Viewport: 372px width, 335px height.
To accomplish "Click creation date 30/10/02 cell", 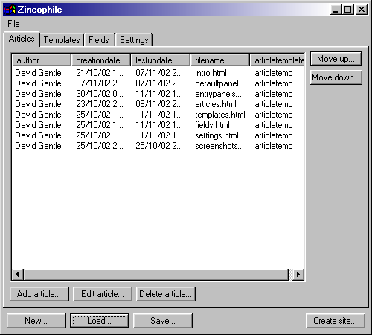I will click(x=100, y=94).
